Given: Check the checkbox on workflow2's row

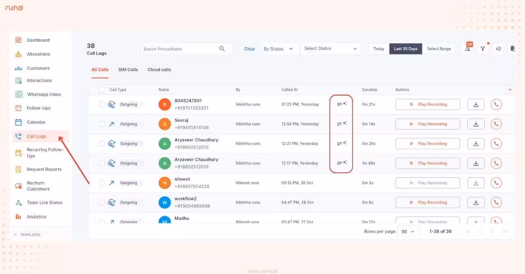Looking at the screenshot, I should pos(101,202).
